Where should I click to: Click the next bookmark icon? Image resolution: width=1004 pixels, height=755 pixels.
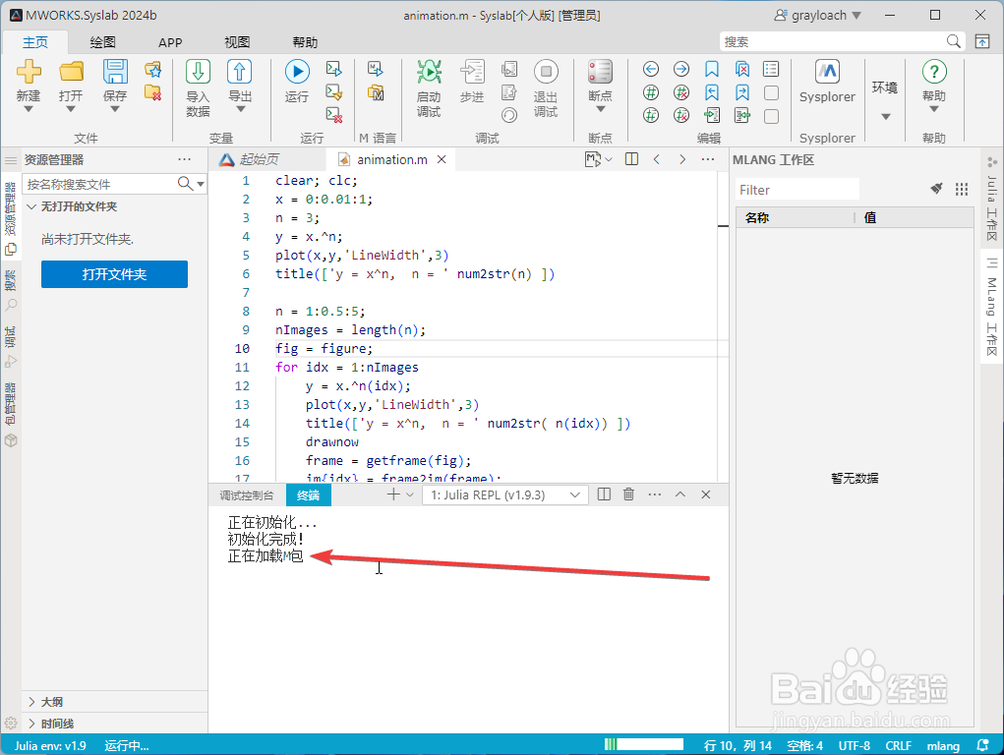(742, 92)
